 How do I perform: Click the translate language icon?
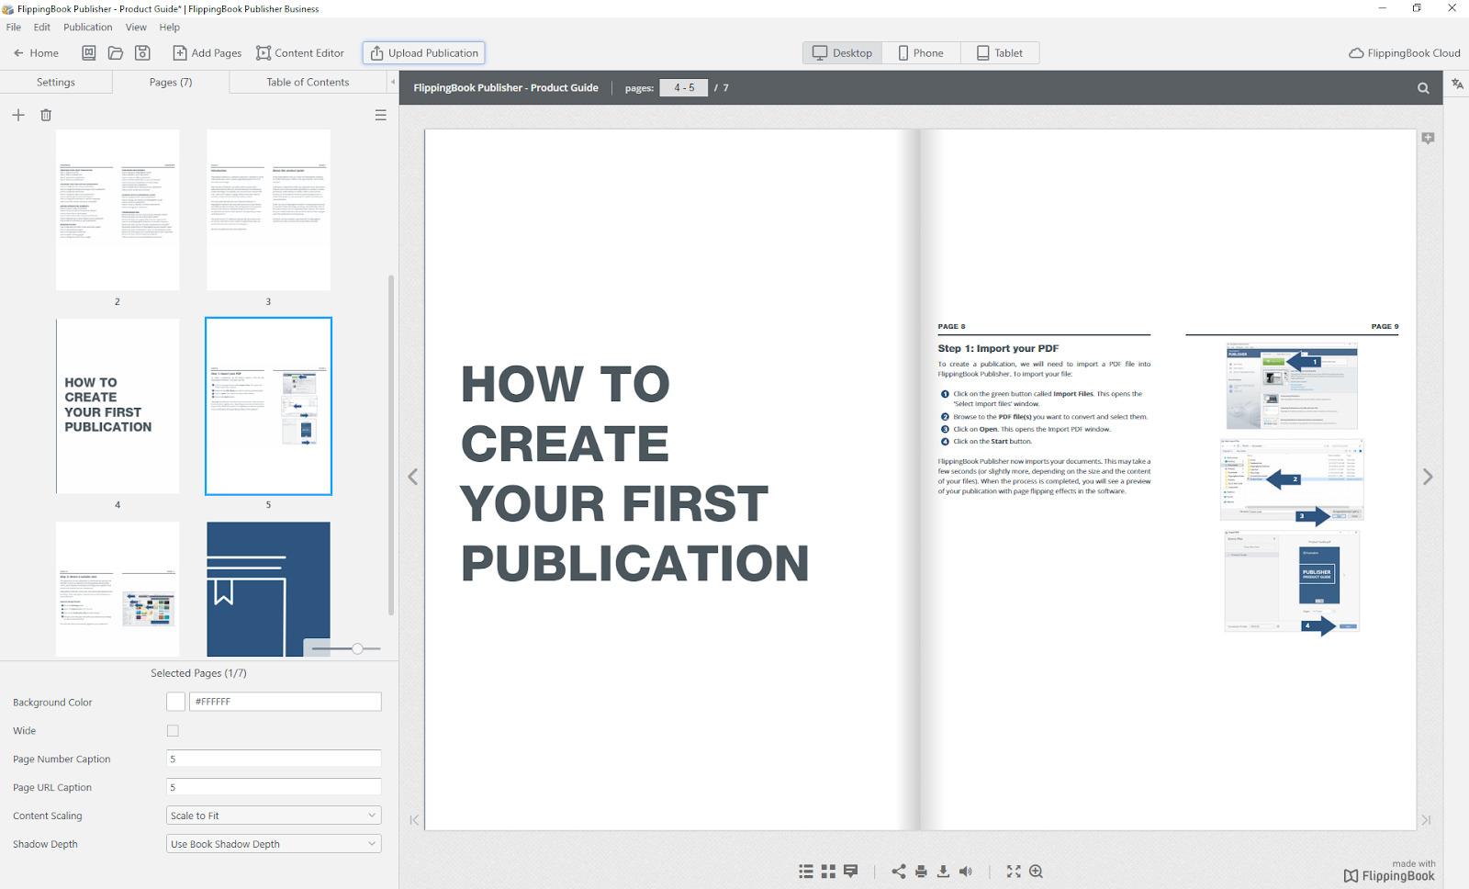1457,84
